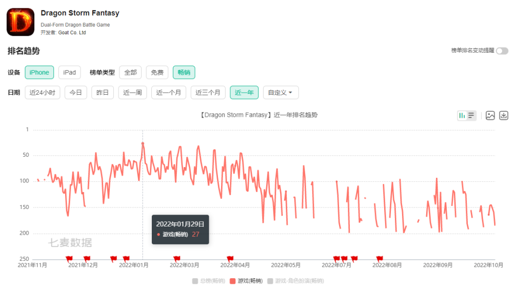This screenshot has height=291, width=518.
Task: Switch to the bar chart view icon
Action: [462, 115]
